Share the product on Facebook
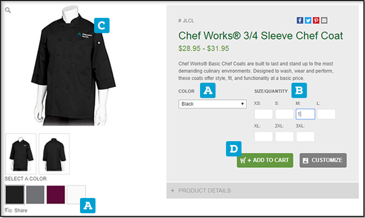Viewport: 365px width, 218px height. pyautogui.click(x=300, y=21)
